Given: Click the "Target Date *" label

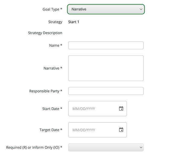Looking at the screenshot, I should pos(51,130).
